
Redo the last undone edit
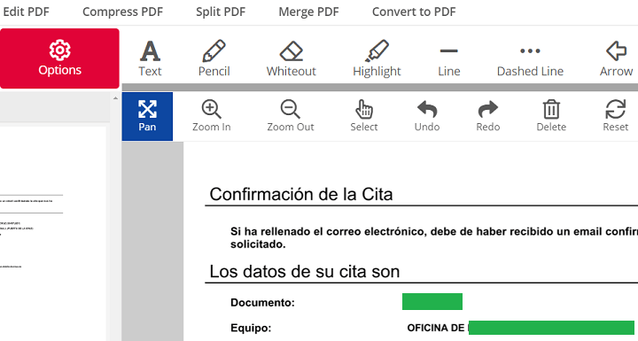tap(488, 116)
